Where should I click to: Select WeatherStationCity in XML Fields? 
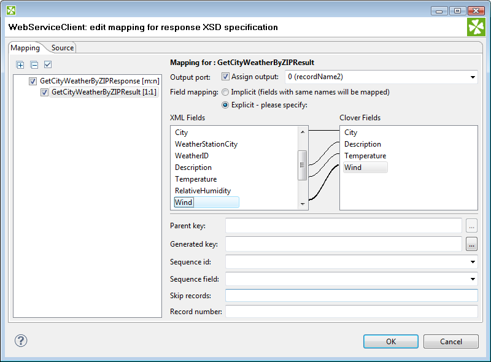206,144
